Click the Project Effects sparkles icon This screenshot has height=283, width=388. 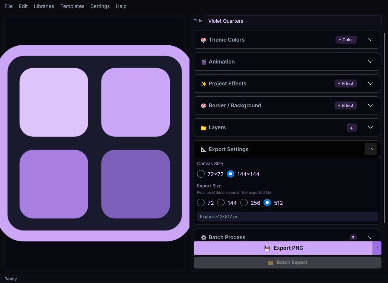(x=204, y=84)
